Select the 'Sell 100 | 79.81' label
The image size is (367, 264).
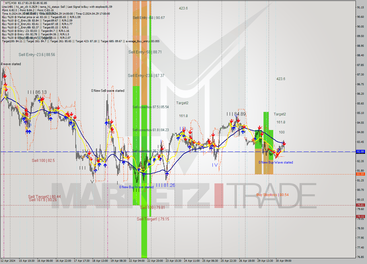[152, 207]
